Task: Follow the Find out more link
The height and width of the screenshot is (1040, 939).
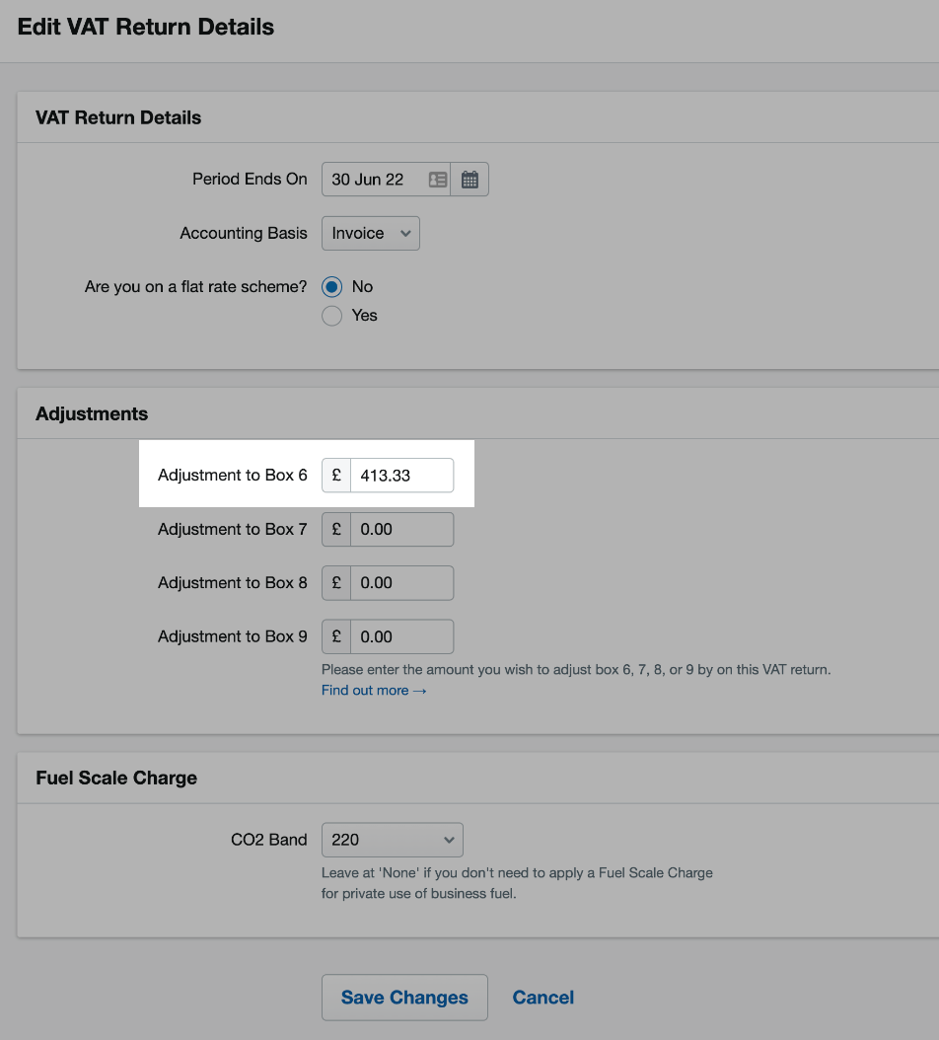Action: tap(374, 690)
